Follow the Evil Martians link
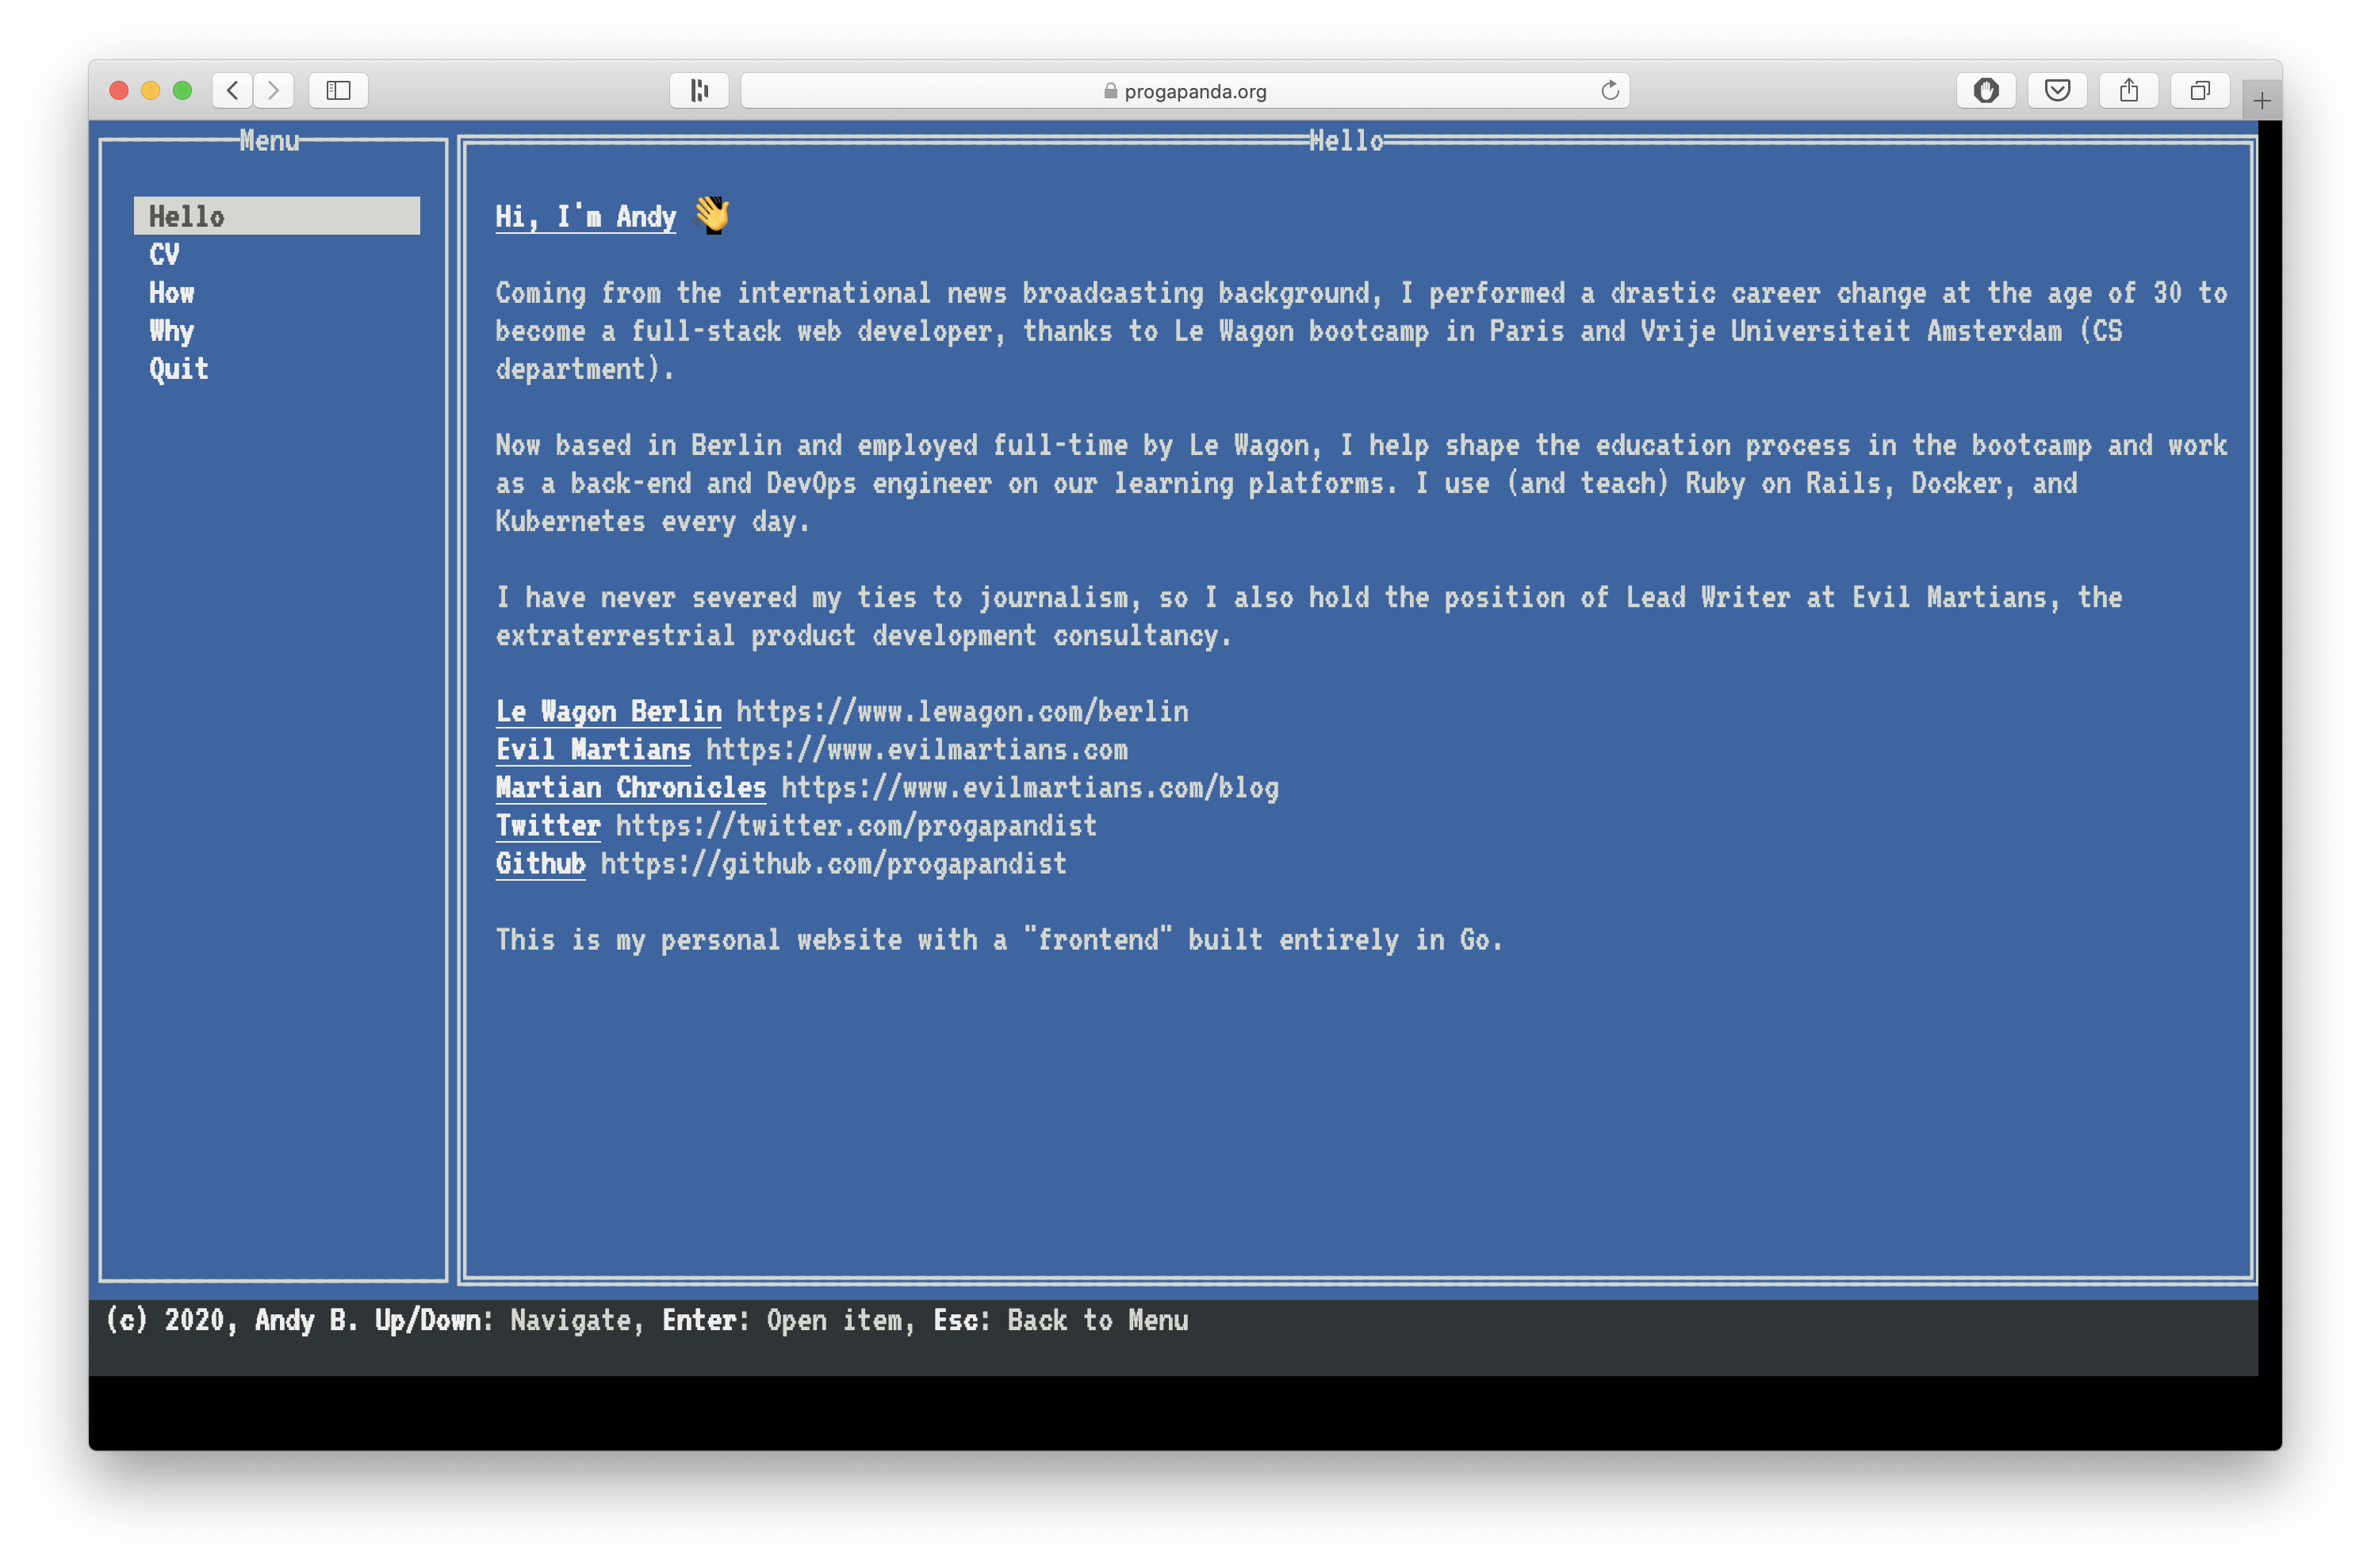The width and height of the screenshot is (2371, 1568). coord(593,749)
